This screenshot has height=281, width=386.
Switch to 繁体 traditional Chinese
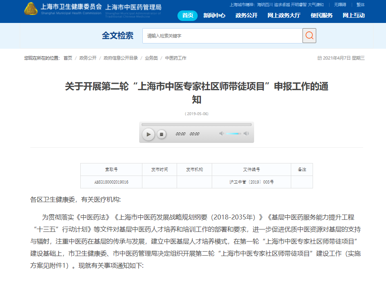click(x=360, y=5)
